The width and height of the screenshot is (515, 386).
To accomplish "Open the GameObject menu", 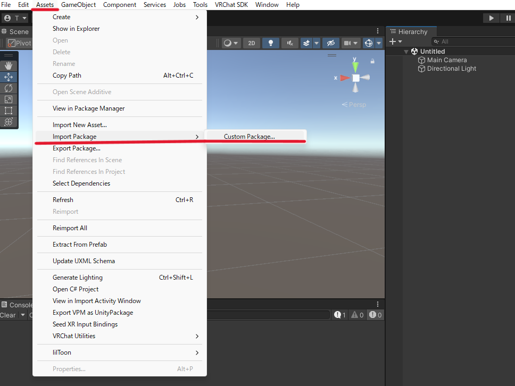I will (x=78, y=5).
